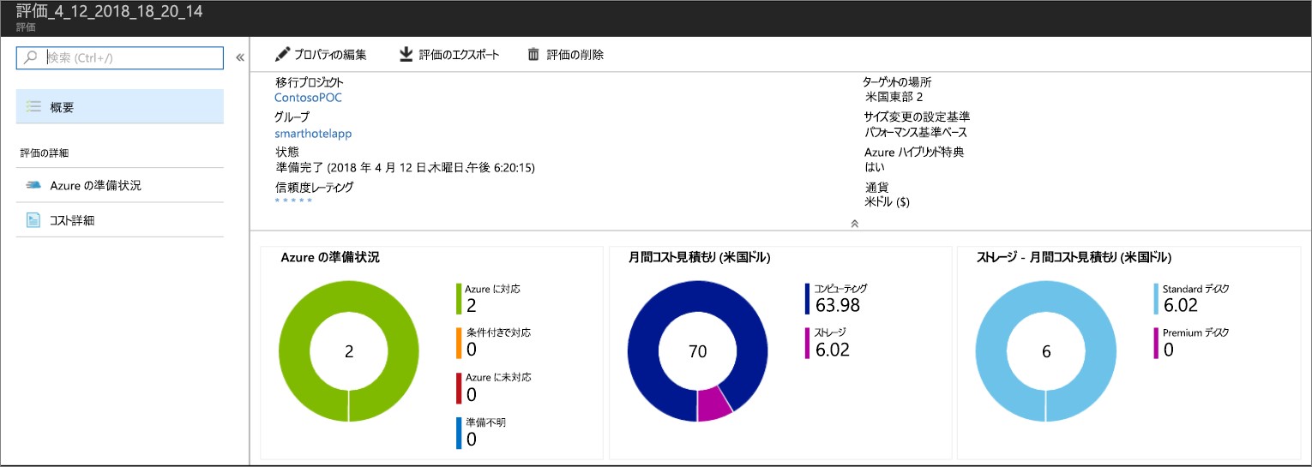Click 評価のエクスポート button label

pos(459,55)
